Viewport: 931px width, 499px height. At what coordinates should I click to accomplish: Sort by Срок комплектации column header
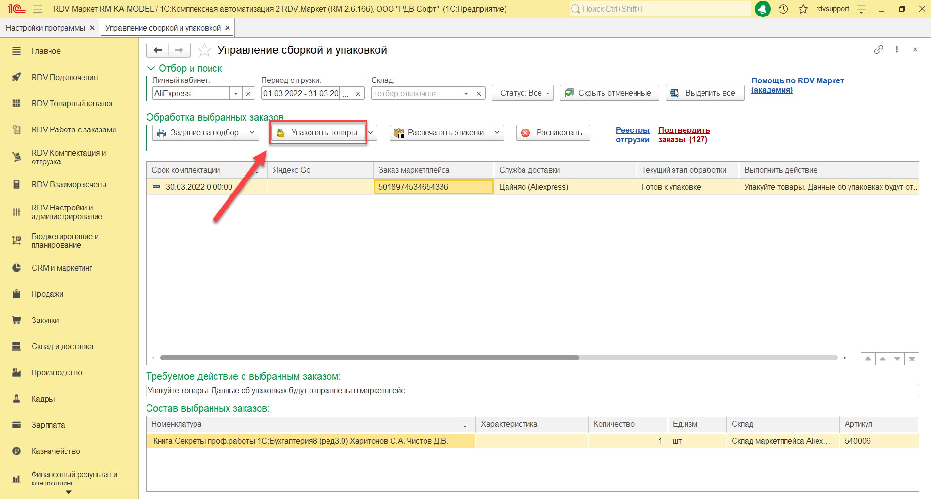[207, 170]
